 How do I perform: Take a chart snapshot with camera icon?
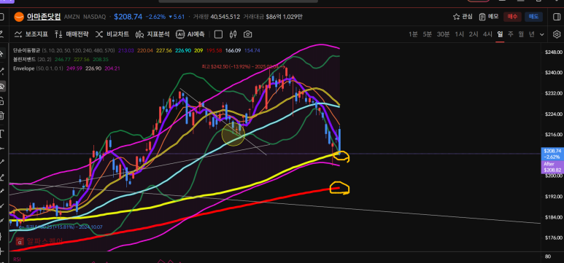[247, 34]
